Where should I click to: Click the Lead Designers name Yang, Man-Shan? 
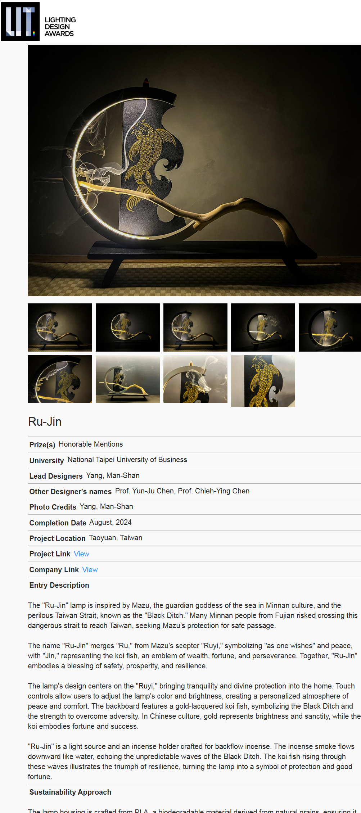[113, 475]
